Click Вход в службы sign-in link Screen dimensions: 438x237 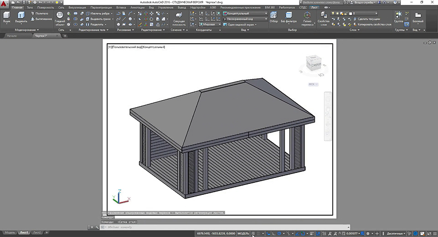click(363, 2)
